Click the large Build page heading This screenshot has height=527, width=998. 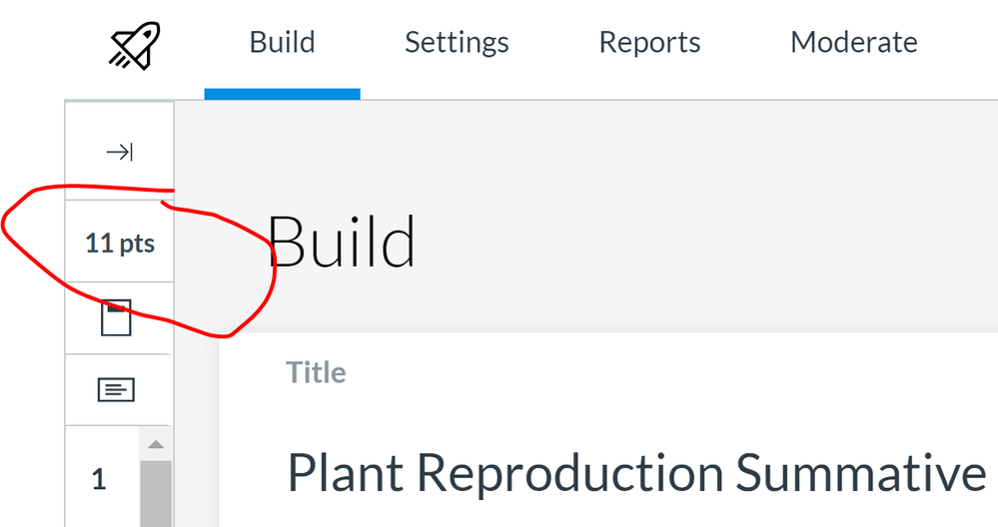pyautogui.click(x=343, y=242)
